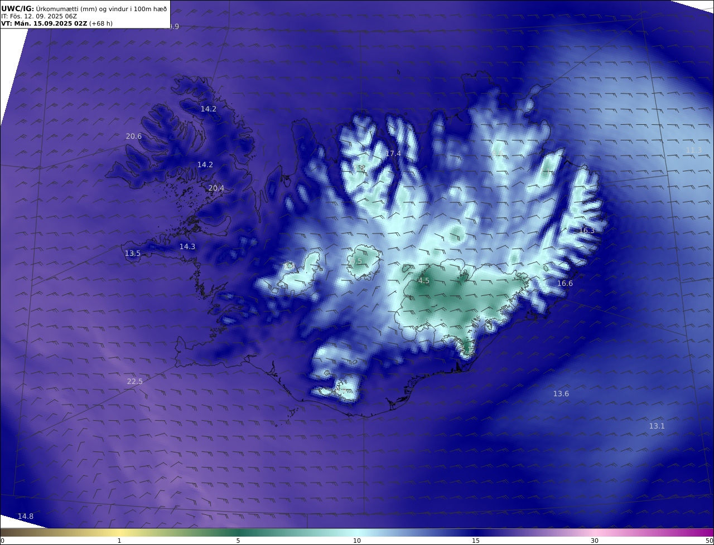This screenshot has width=714, height=545.
Task: Click the 15 tick on the color scale
Action: pyautogui.click(x=476, y=541)
